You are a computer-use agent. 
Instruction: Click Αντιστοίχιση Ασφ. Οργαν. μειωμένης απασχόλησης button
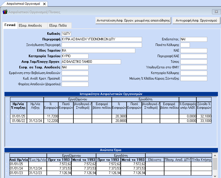133,20
